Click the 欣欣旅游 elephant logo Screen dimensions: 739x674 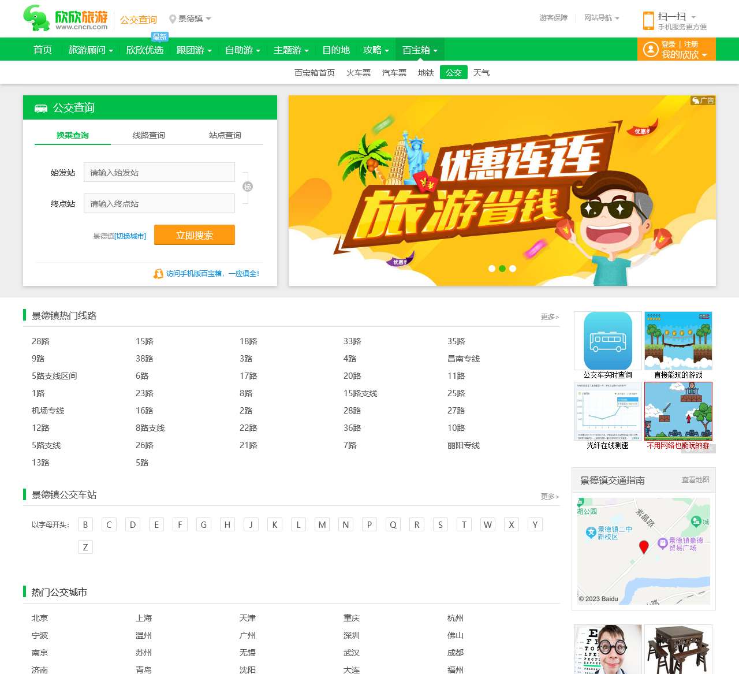[x=38, y=17]
